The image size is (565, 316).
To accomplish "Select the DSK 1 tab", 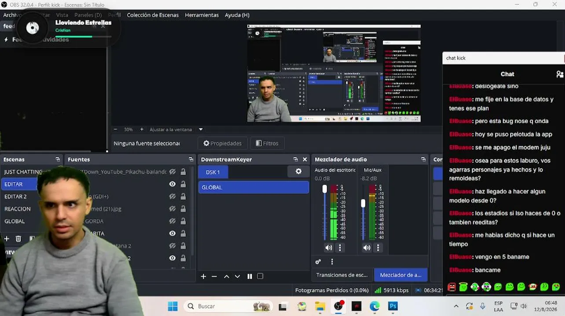I will point(213,172).
